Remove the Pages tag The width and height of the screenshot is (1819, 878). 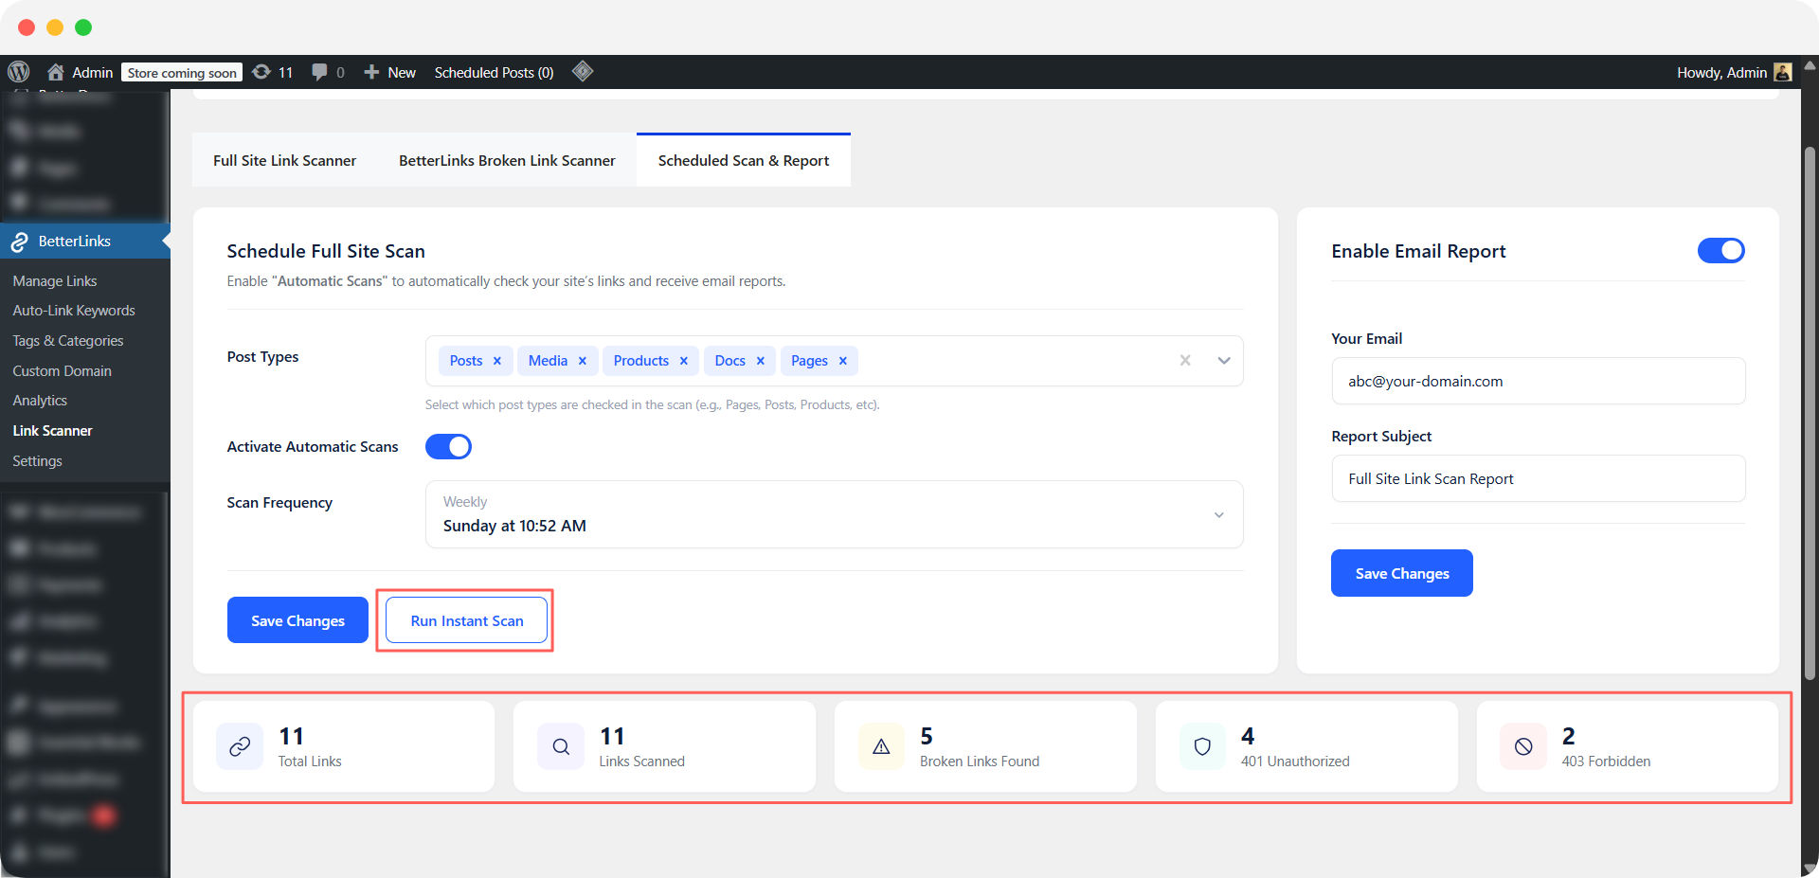click(842, 361)
